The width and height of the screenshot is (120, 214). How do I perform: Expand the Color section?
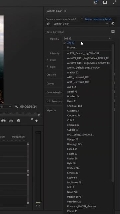[x=47, y=60]
